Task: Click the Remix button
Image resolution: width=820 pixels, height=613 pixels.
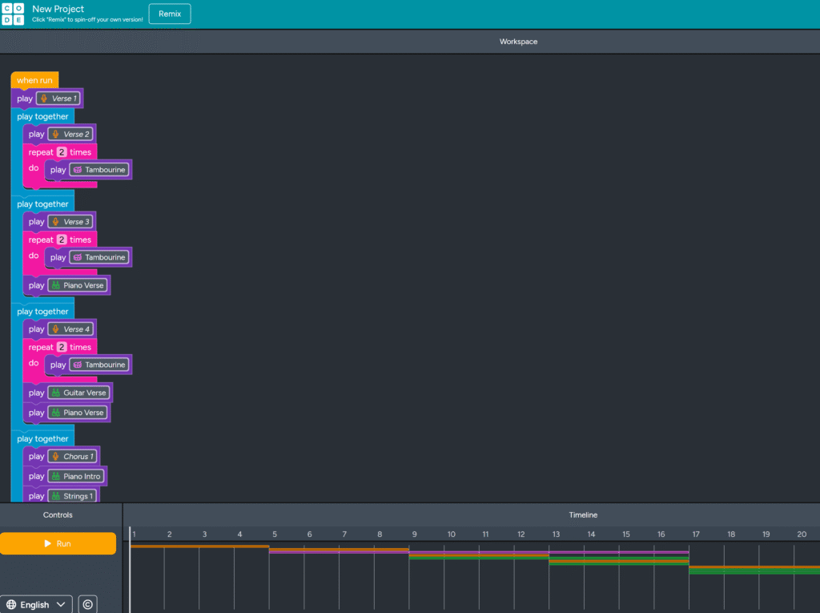Action: pos(170,14)
